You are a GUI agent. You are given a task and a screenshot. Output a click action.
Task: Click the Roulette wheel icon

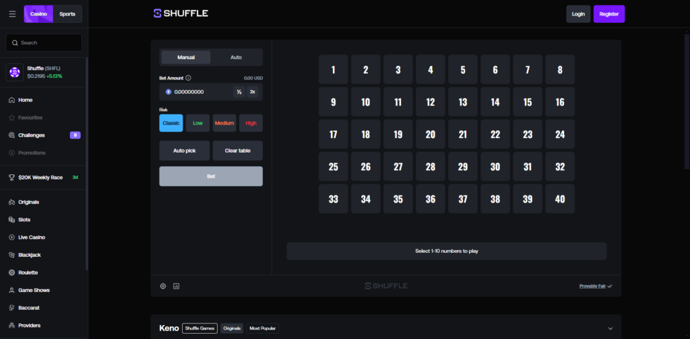12,272
